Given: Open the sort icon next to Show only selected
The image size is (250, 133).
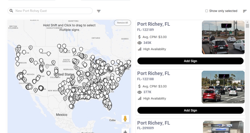Looking at the screenshot, I should pos(245,11).
